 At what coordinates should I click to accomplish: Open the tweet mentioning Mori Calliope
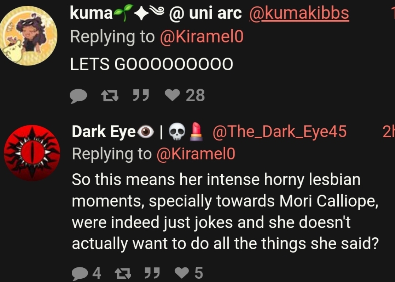tap(225, 212)
